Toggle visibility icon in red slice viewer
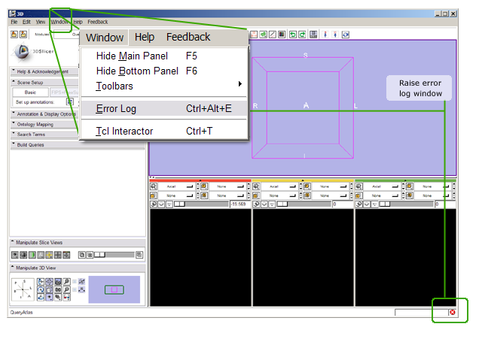This screenshot has height=339, width=482. [154, 204]
